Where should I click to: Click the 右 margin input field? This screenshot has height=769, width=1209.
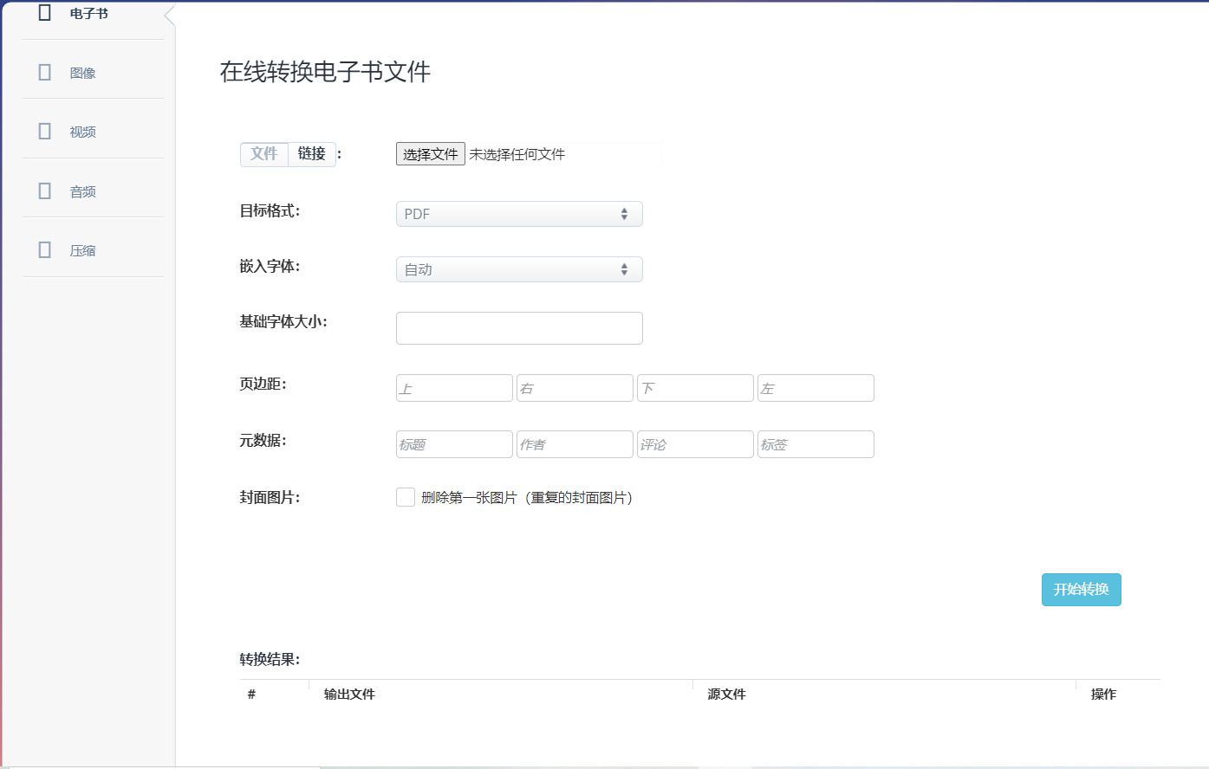(575, 388)
